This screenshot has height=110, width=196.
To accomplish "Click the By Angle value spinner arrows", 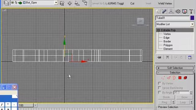I will [x=191, y=93].
